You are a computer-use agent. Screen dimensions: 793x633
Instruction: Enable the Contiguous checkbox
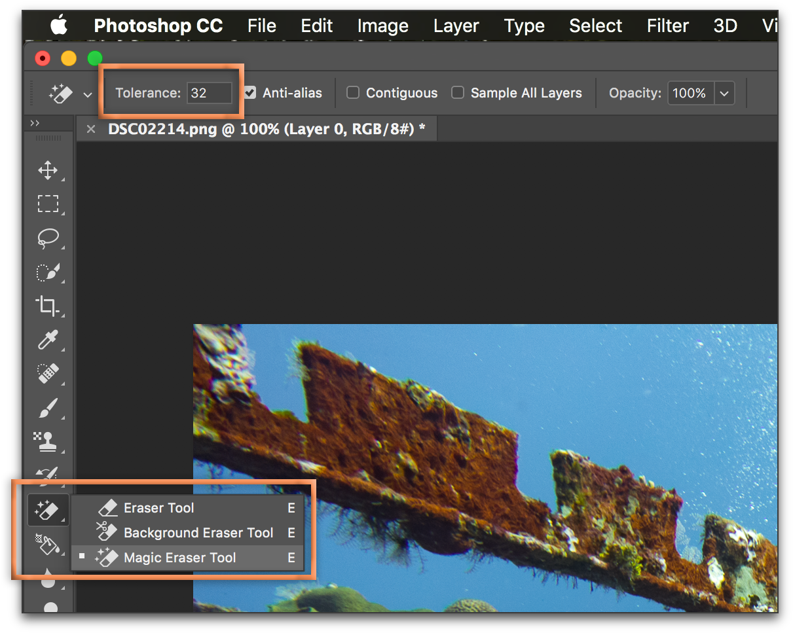tap(353, 93)
